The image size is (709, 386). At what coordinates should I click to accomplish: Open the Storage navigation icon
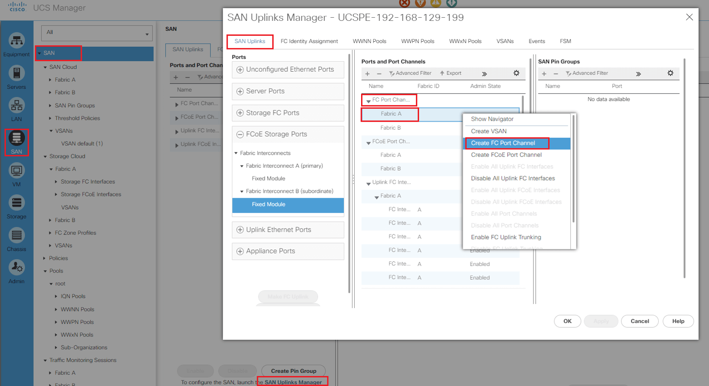pyautogui.click(x=16, y=207)
